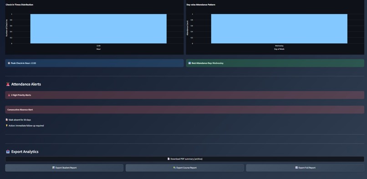This screenshot has height=179, width=367.
Task: Click the Check-in Times Distribution title
Action: click(x=20, y=5)
